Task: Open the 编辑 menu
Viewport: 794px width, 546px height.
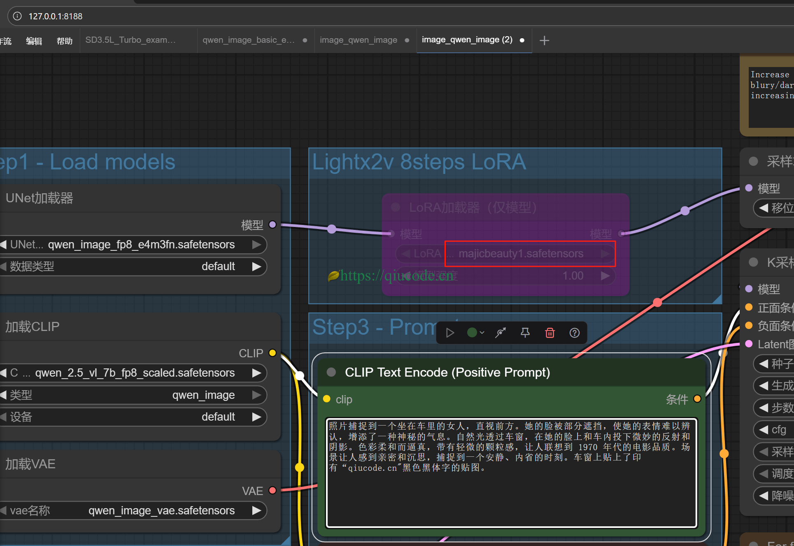Action: click(34, 41)
